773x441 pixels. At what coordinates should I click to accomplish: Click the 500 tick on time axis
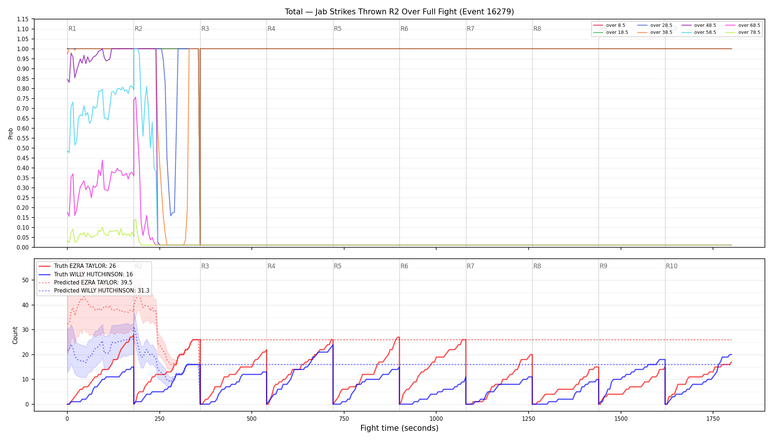[x=252, y=419]
